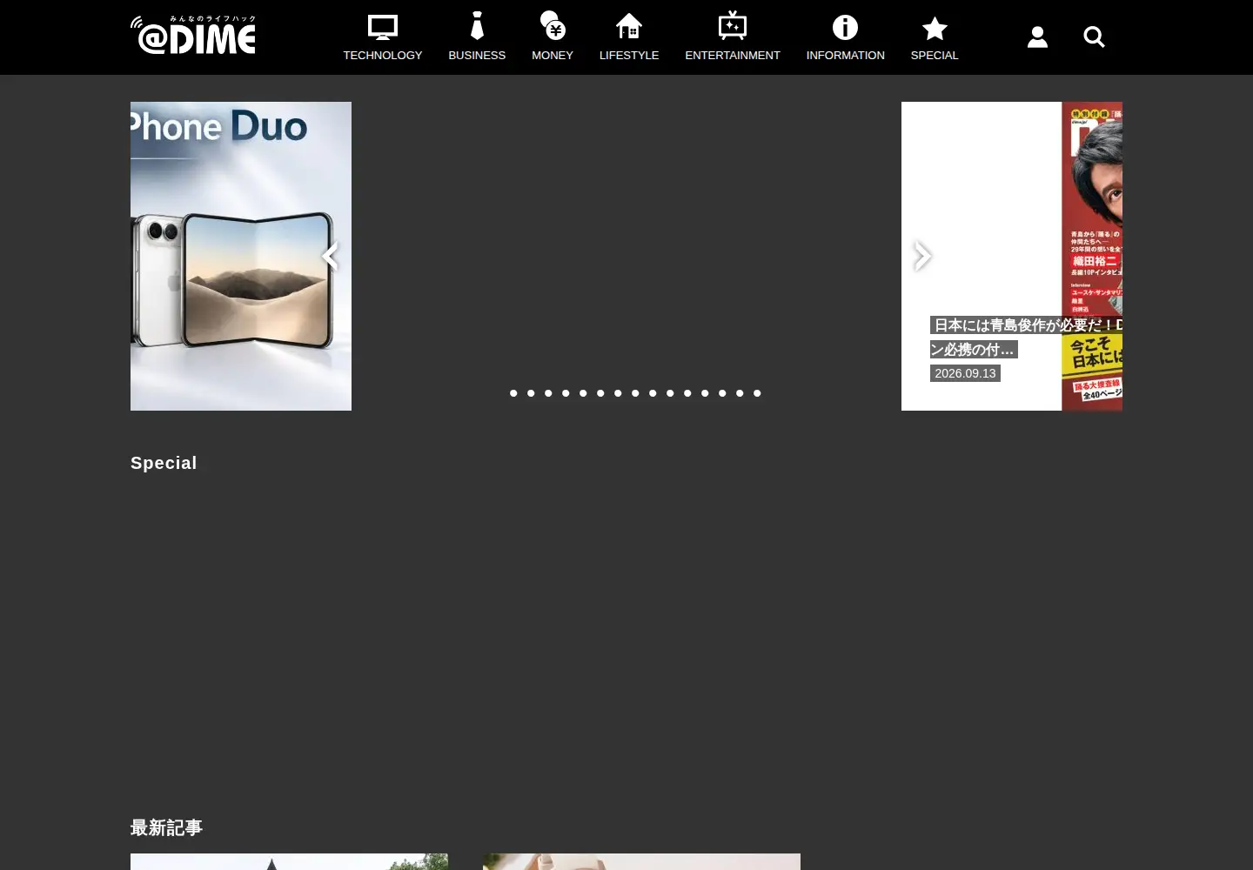The image size is (1253, 870).
Task: Open the Special section star icon
Action: point(935,28)
